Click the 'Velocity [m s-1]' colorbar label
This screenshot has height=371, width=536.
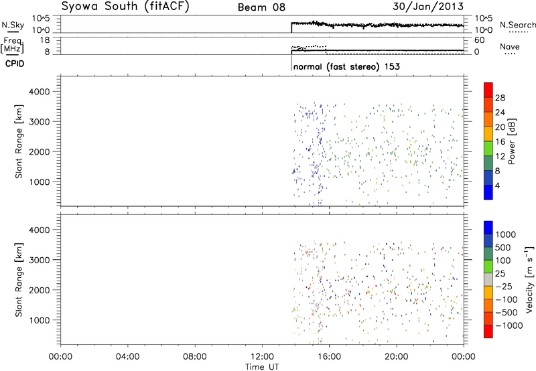click(x=529, y=279)
